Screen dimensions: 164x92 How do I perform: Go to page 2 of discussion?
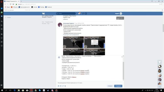tap(120, 18)
